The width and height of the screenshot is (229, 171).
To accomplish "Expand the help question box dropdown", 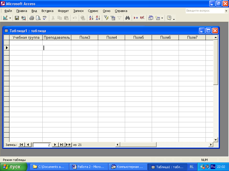I will coord(226,11).
